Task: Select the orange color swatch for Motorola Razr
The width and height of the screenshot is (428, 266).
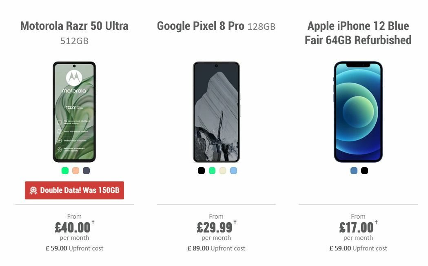Action: click(x=75, y=170)
